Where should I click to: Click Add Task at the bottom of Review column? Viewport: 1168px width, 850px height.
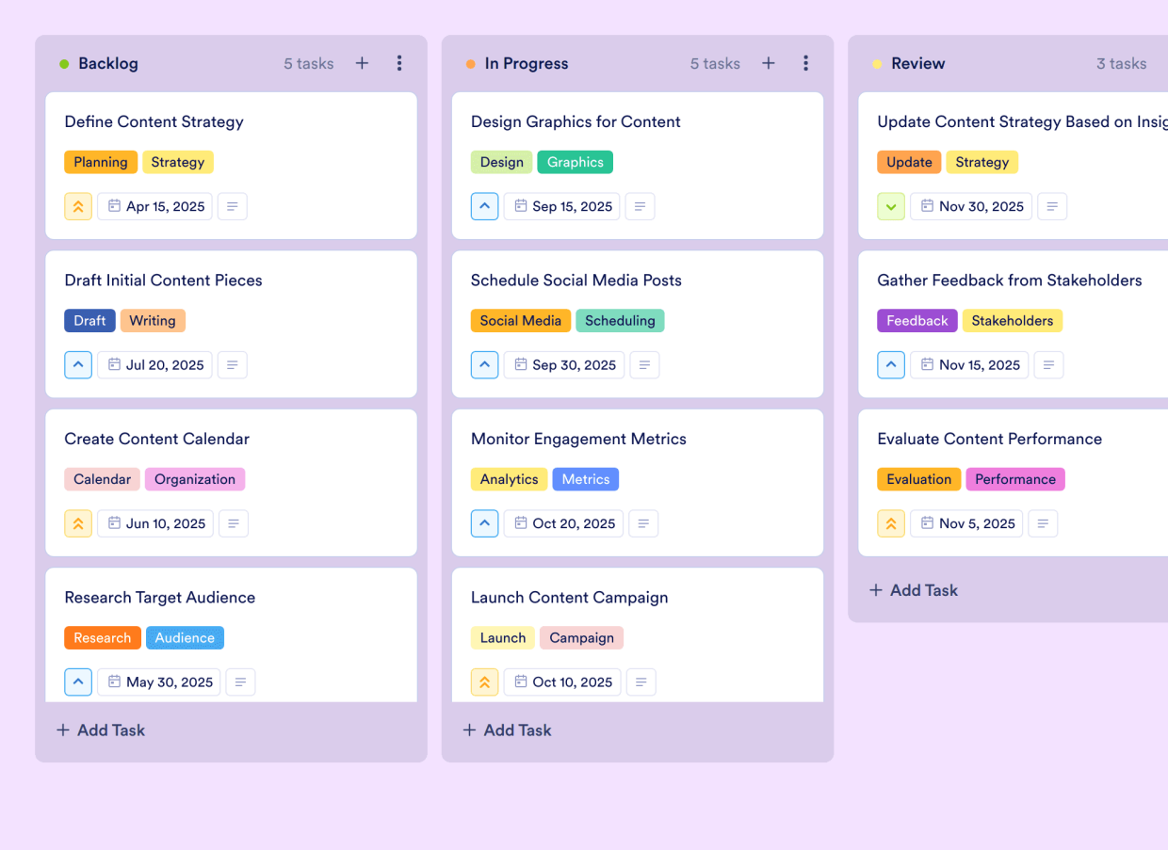coord(913,590)
